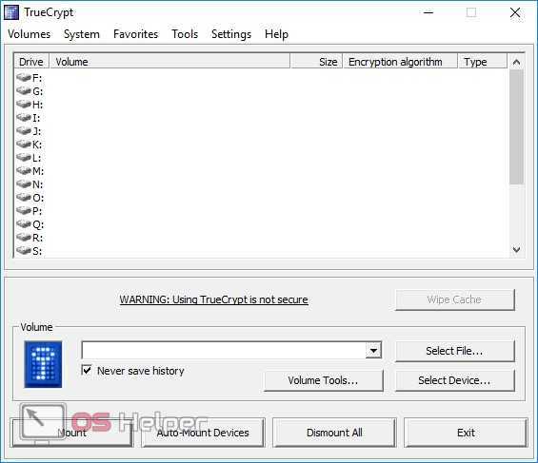Uncheck Never save history checkbox
Viewport: 538px width, 463px height.
pyautogui.click(x=87, y=370)
